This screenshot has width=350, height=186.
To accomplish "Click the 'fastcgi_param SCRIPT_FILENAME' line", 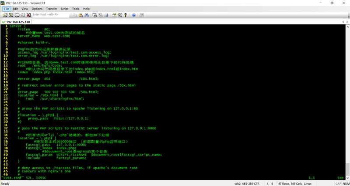I will [94, 155].
